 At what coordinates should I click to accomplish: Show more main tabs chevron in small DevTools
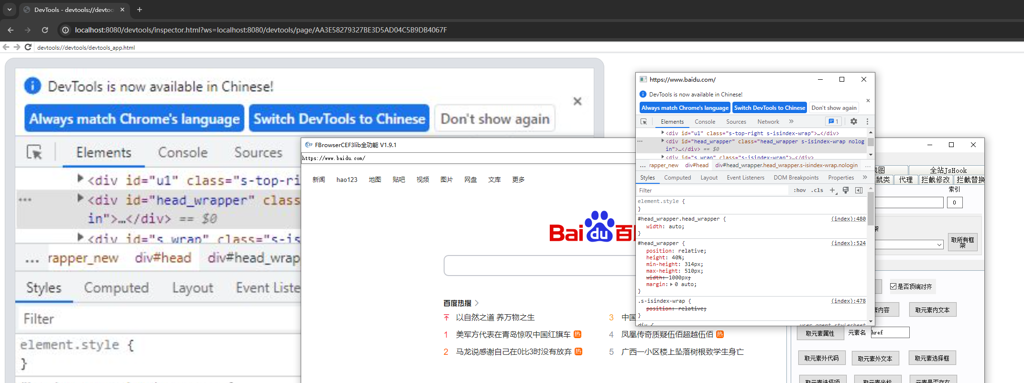pos(791,121)
